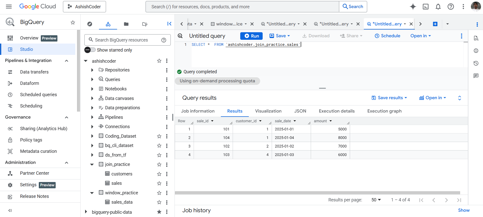This screenshot has width=483, height=217.
Task: Activate Cloud Shell terminal icon
Action: click(x=426, y=7)
